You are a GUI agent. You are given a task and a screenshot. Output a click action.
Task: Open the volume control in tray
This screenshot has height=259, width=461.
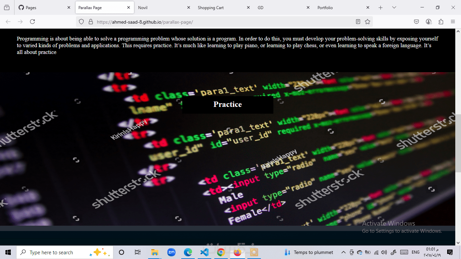click(384, 252)
